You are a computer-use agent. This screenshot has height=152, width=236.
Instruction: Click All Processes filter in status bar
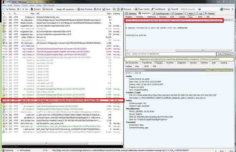click(24, 150)
